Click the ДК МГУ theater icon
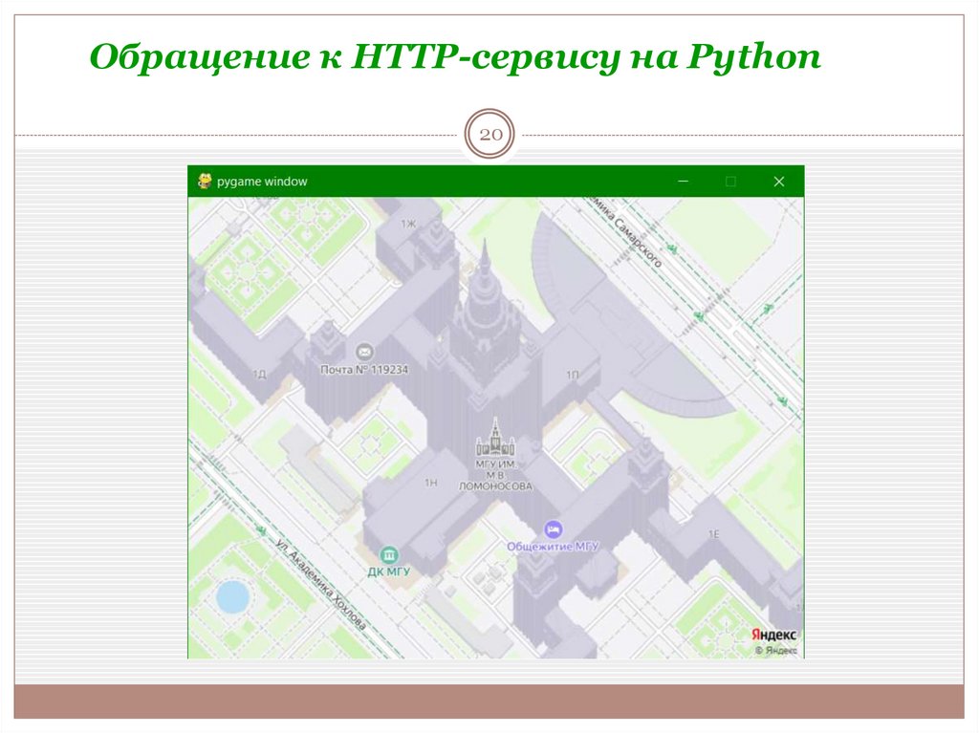This screenshot has height=733, width=979. click(389, 555)
